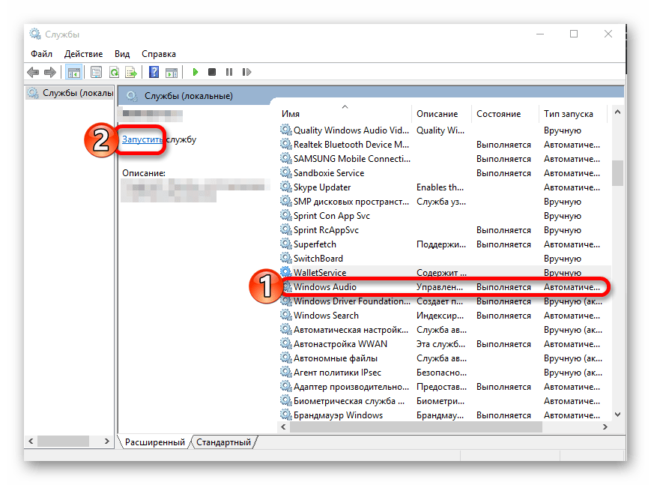This screenshot has width=651, height=485.
Task: Click the services list horizontal scroll-left arrow
Action: (x=284, y=427)
